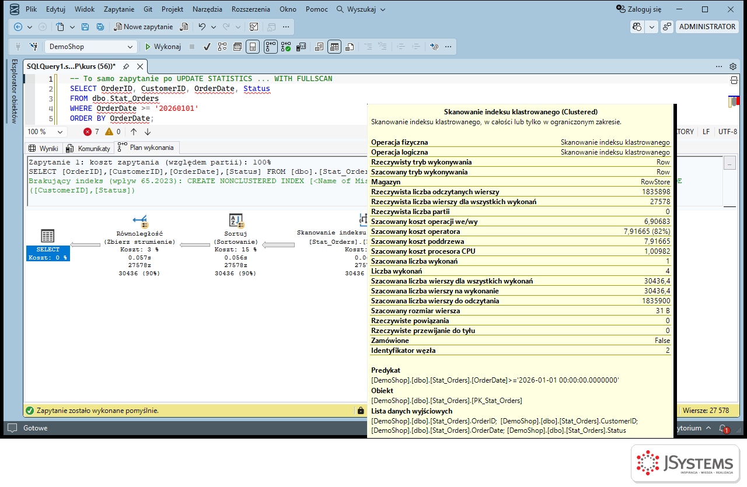The width and height of the screenshot is (747, 487).
Task: Switch to the Komunikaty tab
Action: click(x=88, y=148)
